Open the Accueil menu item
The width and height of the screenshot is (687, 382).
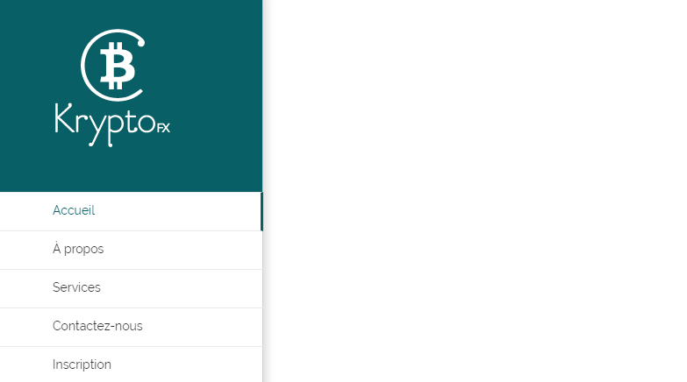131,211
